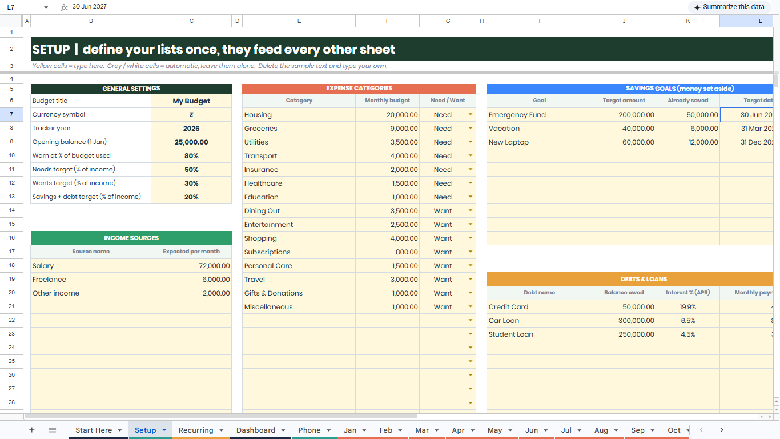Image resolution: width=780 pixels, height=439 pixels.
Task: Switch to the Start Here sheet tab
Action: (x=94, y=430)
